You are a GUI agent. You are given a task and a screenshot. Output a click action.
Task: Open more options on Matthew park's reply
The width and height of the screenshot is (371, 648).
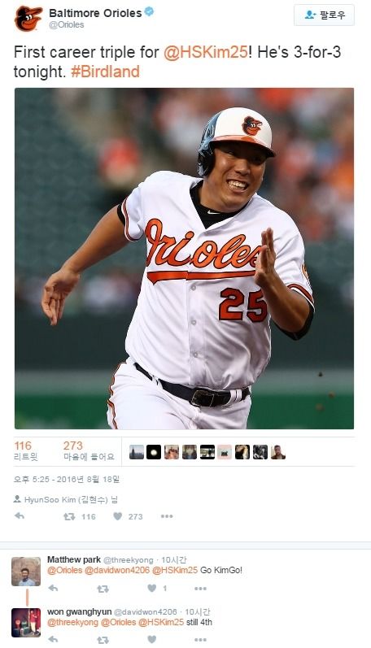click(200, 588)
